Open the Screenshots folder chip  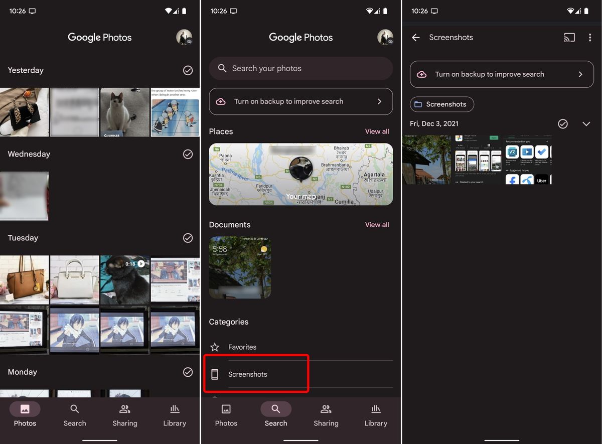[441, 104]
